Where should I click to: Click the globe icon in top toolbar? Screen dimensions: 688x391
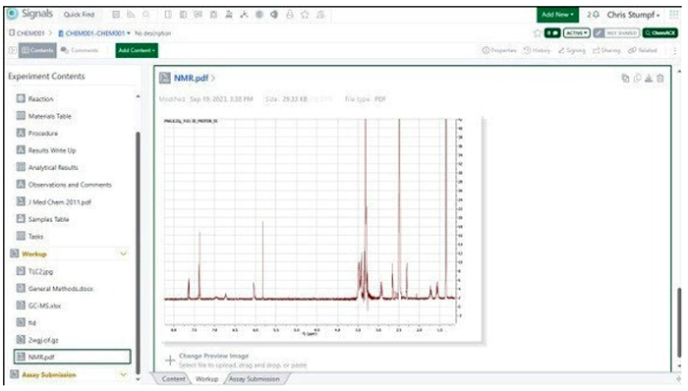pos(259,15)
